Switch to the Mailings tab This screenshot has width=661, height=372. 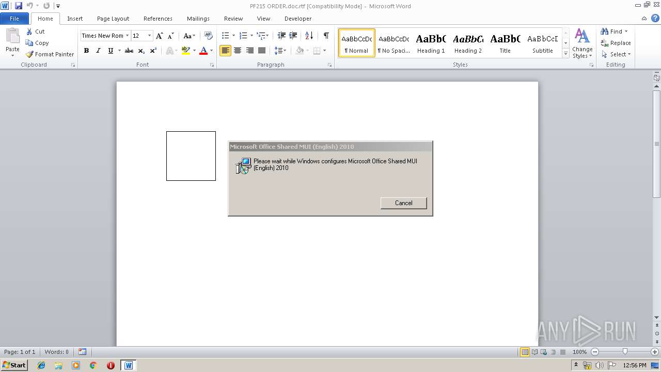(198, 19)
